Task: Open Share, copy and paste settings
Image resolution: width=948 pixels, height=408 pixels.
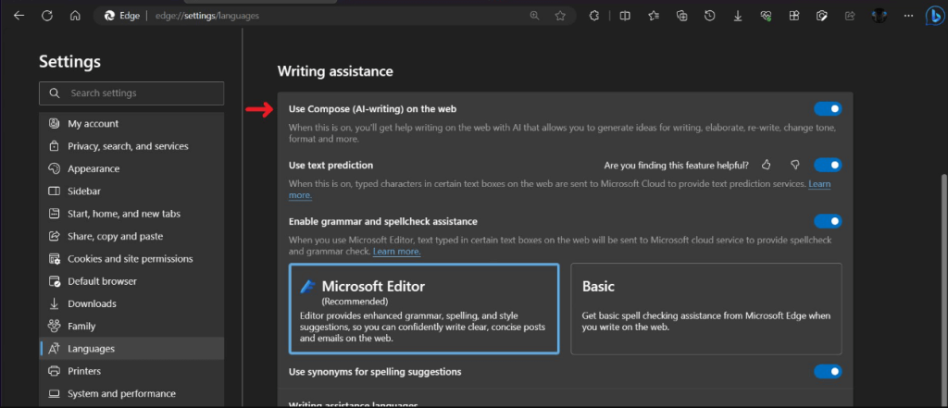Action: (x=131, y=236)
